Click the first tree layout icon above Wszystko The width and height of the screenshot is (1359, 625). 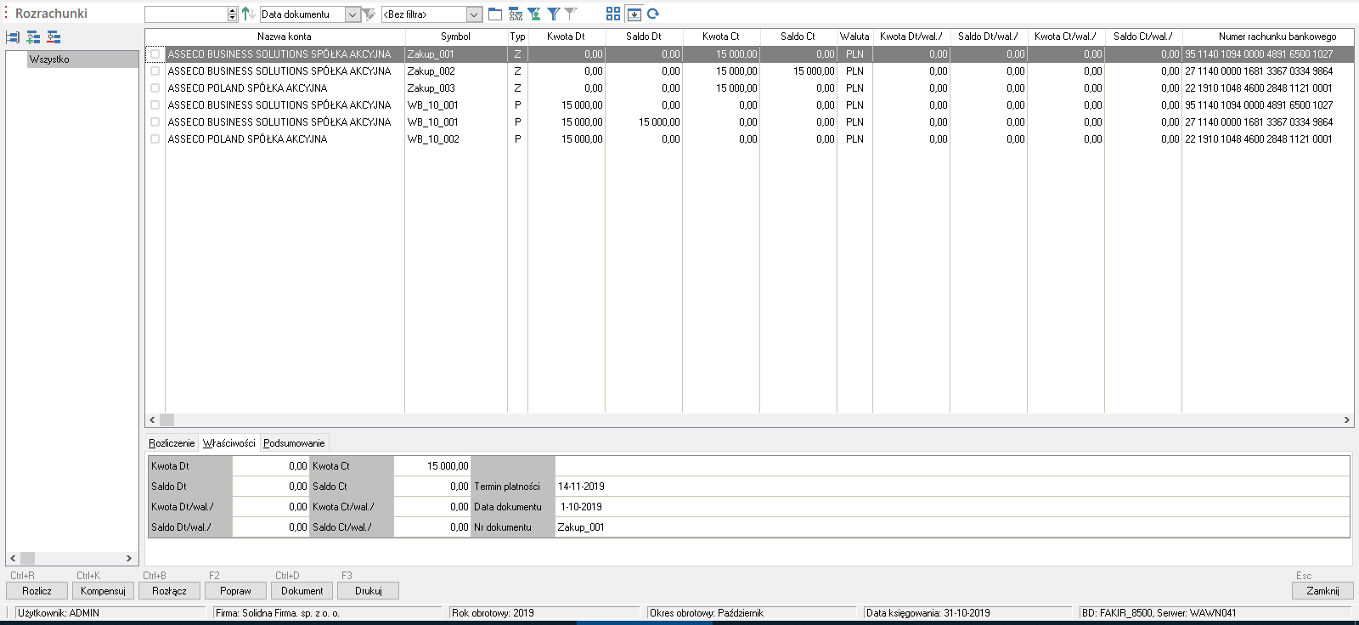pyautogui.click(x=13, y=37)
